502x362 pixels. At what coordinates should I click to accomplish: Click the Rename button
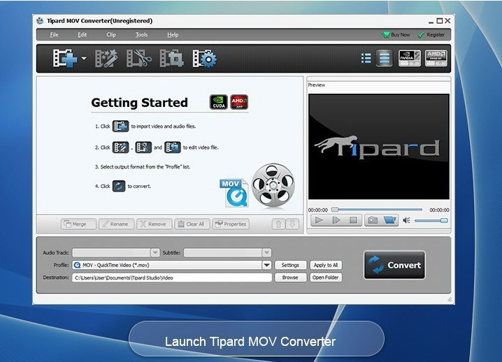tap(116, 224)
